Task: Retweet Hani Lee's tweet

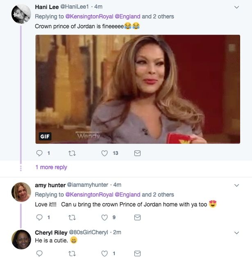Action: (72, 153)
